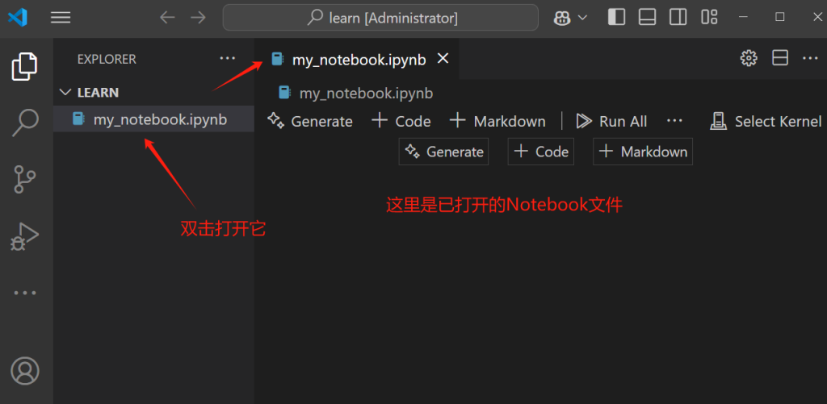This screenshot has height=404, width=827.
Task: Toggle the bottom Panel visibility
Action: click(647, 17)
